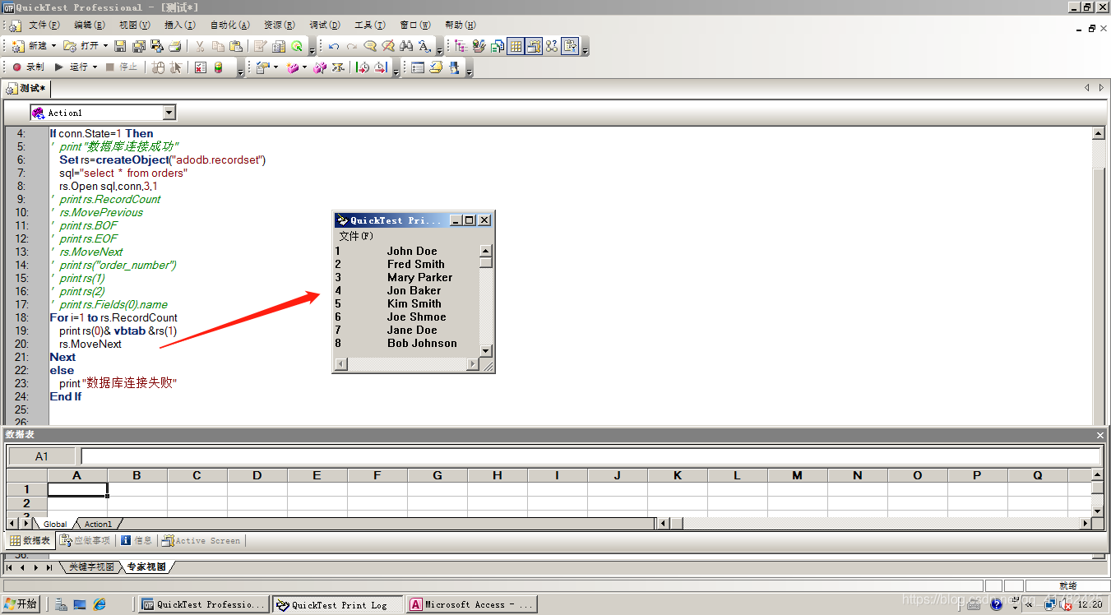
Task: Expand the 打开 dropdown arrow
Action: click(105, 46)
